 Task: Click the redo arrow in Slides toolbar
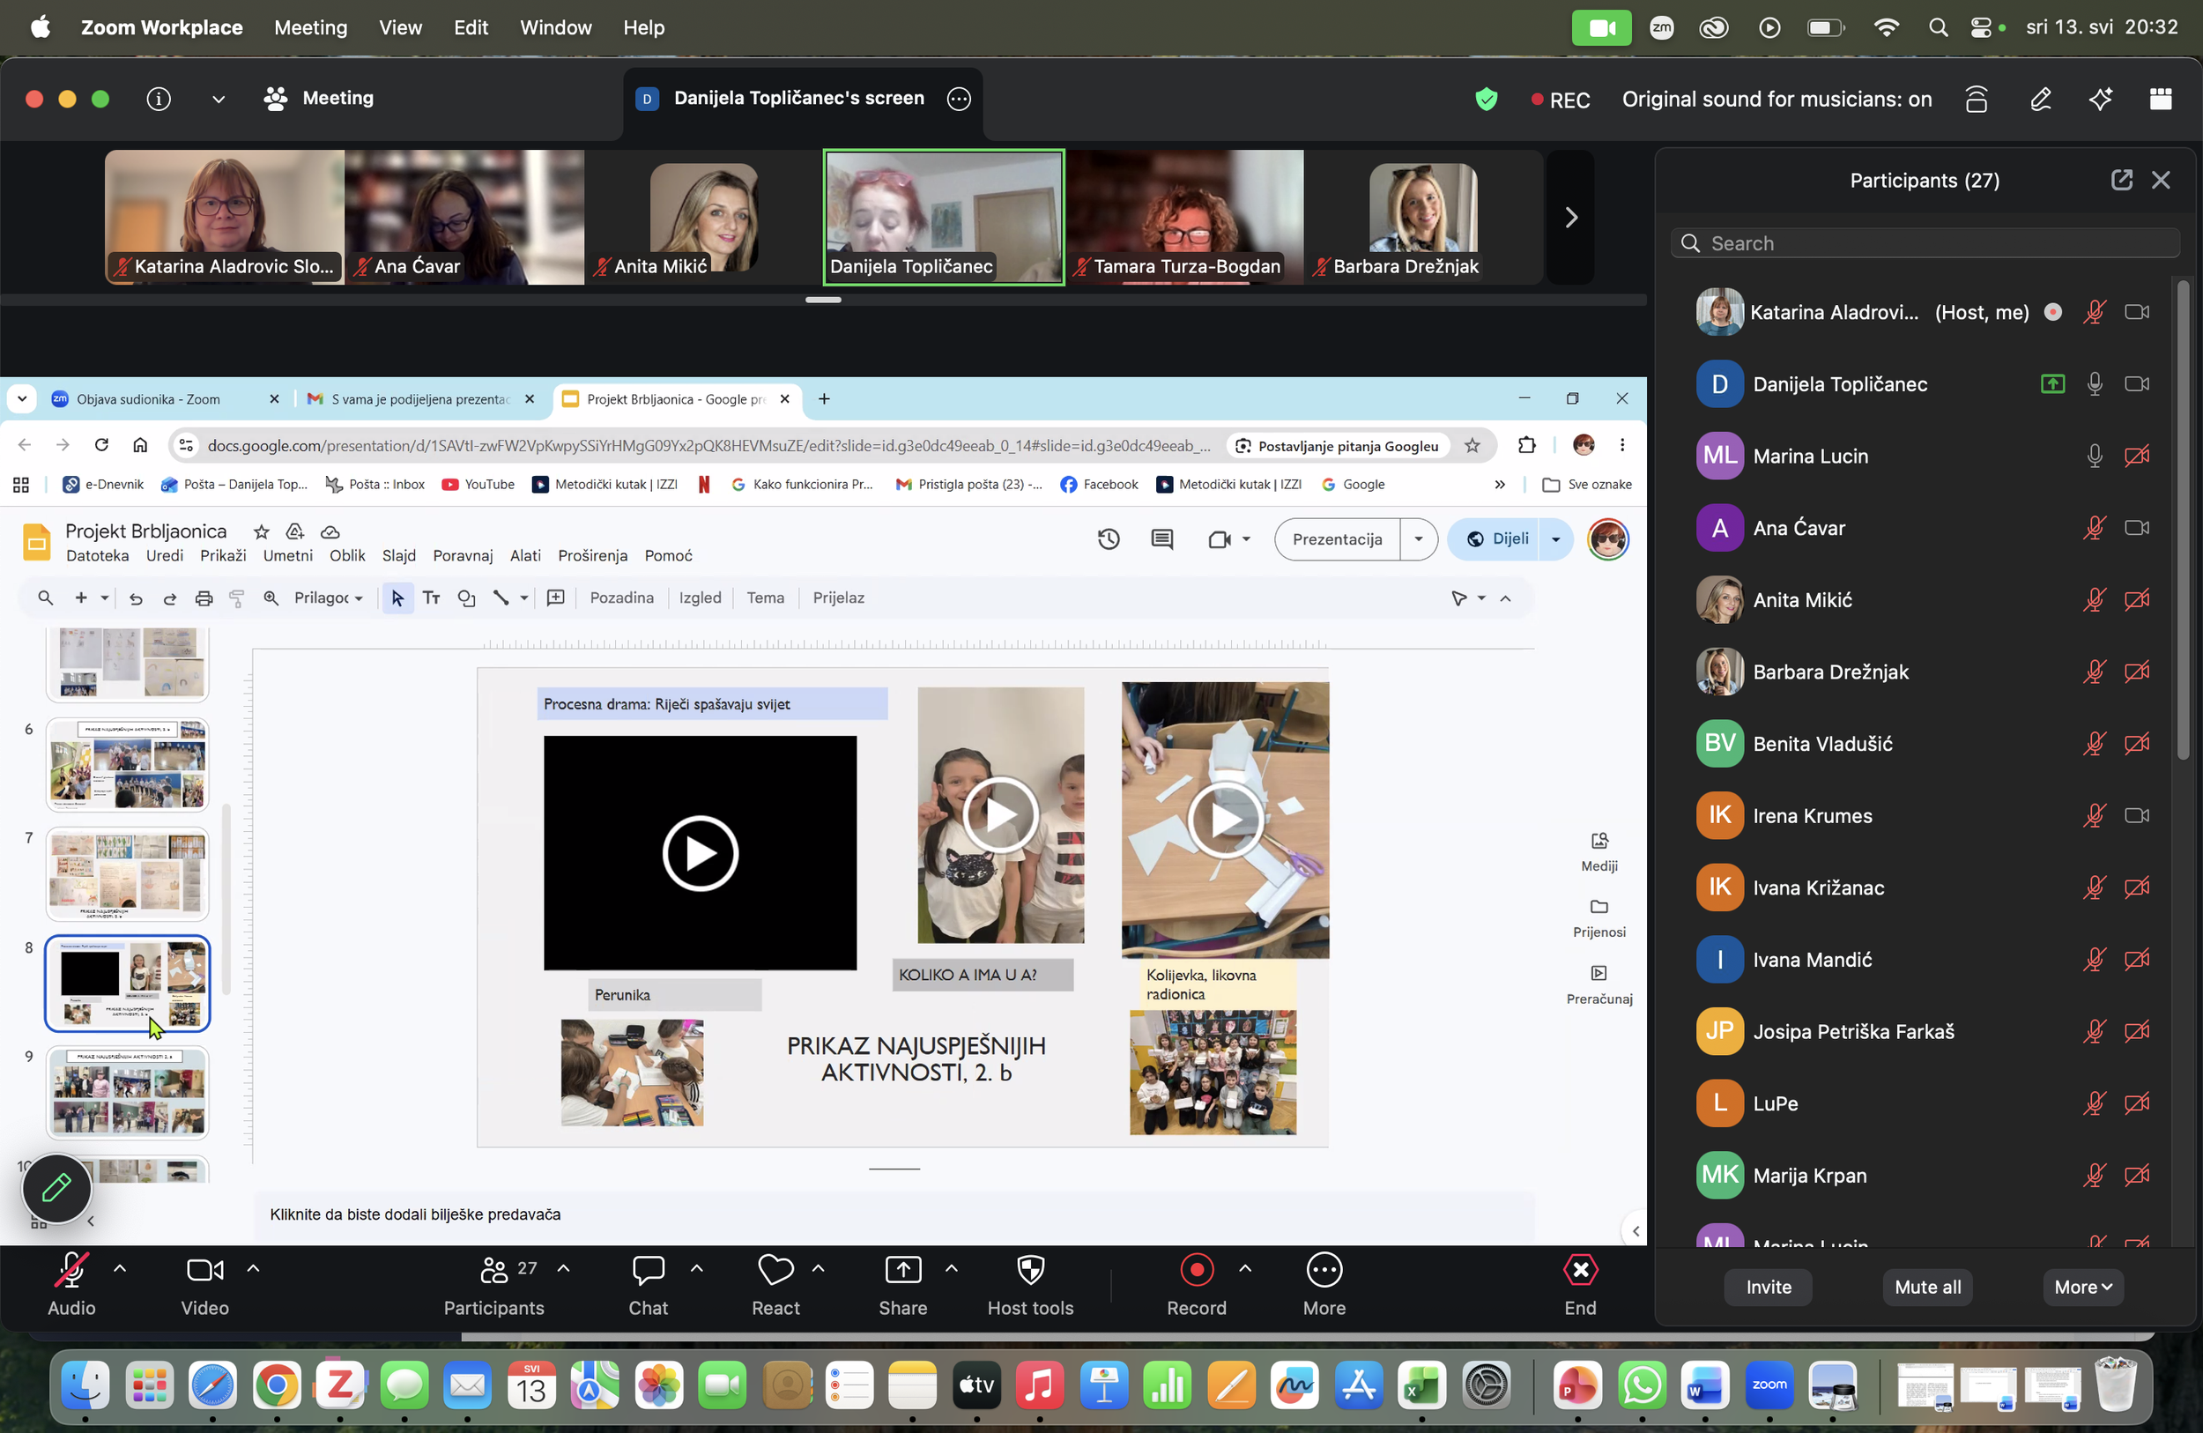169,598
